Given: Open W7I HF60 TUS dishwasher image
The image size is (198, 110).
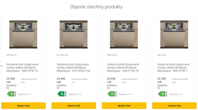Looking at the screenshot, I should (73, 34).
